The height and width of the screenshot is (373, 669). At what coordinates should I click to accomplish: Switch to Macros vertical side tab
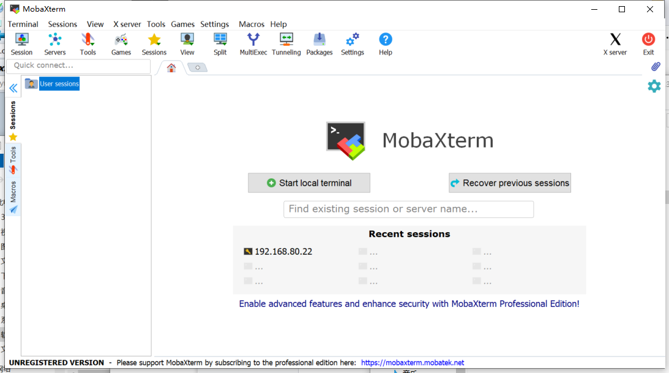point(13,197)
